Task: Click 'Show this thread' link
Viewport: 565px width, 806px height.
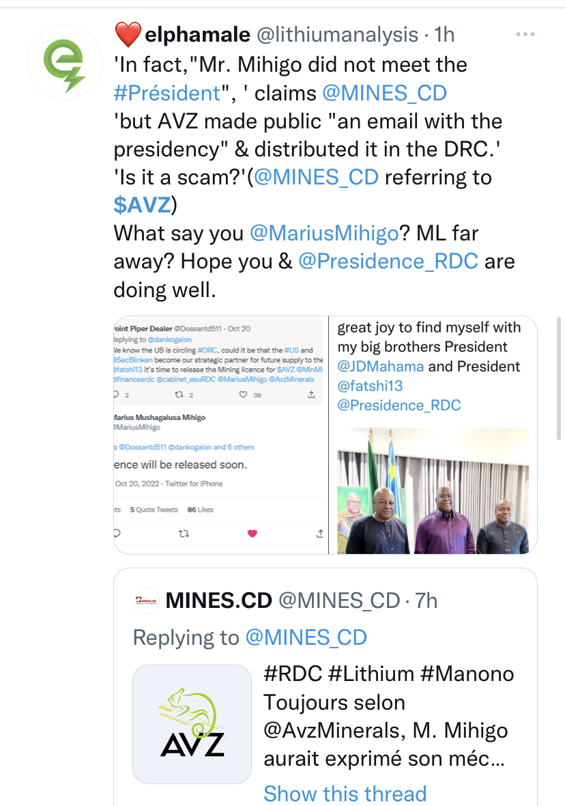Action: (x=345, y=793)
